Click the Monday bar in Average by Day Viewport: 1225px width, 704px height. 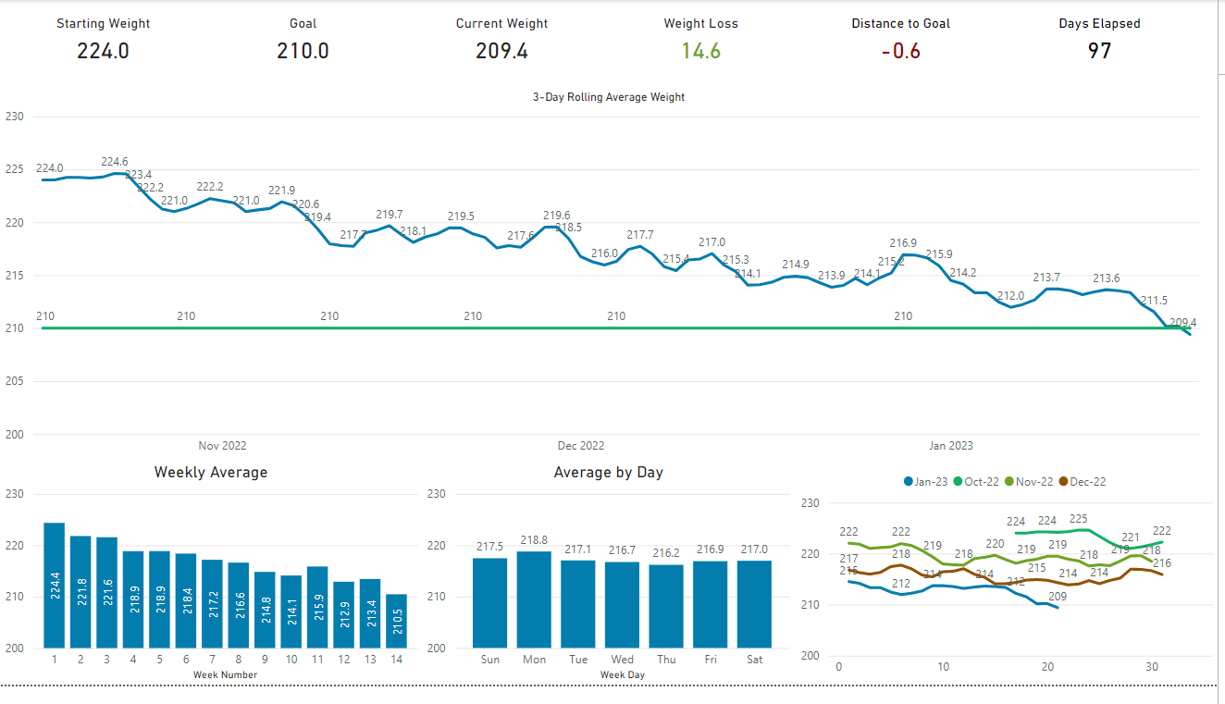coord(534,599)
